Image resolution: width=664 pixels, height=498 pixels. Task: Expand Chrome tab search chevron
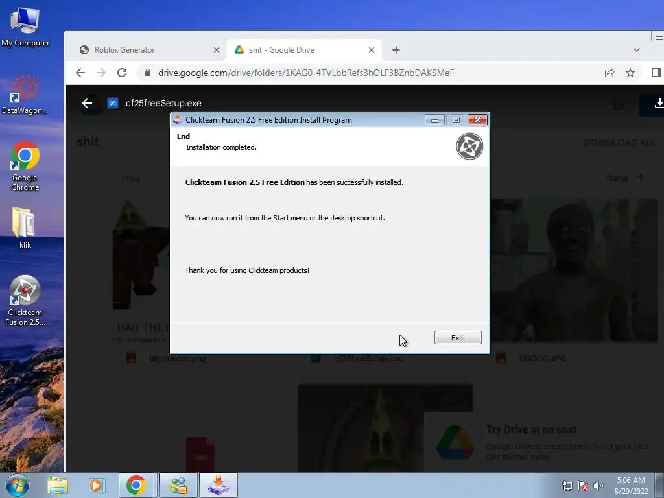[x=637, y=50]
